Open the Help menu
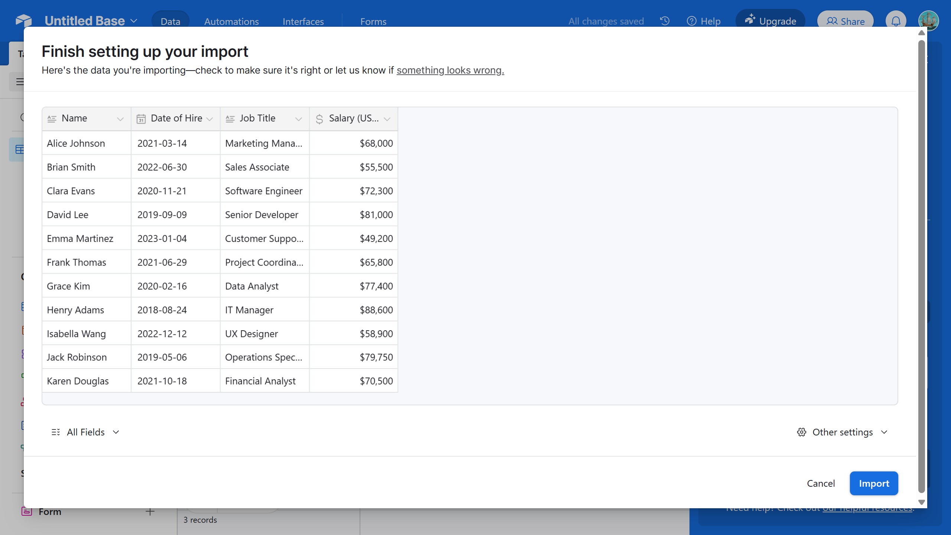Screen dimensions: 951x535 [x=704, y=21]
